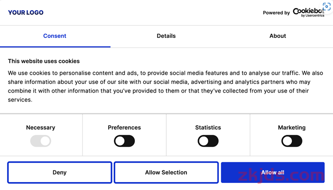This screenshot has height=190, width=333.
Task: Open the About tab
Action: click(278, 36)
